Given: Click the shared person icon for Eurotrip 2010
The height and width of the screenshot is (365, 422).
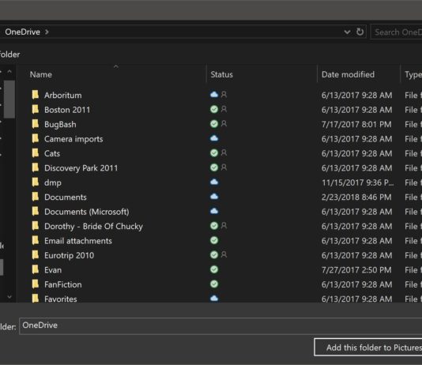Looking at the screenshot, I should coord(224,254).
